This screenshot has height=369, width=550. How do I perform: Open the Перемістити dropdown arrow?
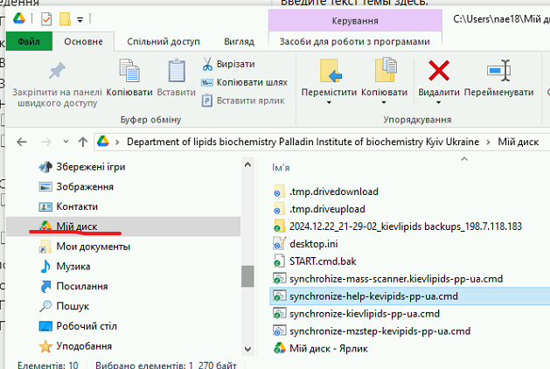[x=329, y=103]
